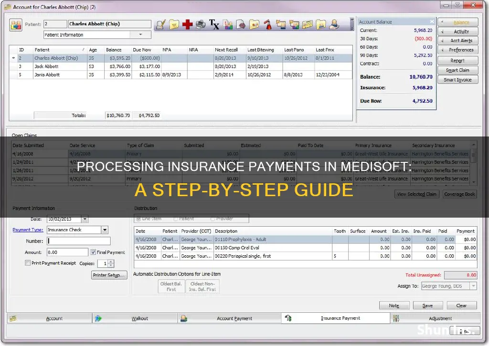Open the Assign To provider dropdown
The image size is (489, 346).
click(x=473, y=286)
